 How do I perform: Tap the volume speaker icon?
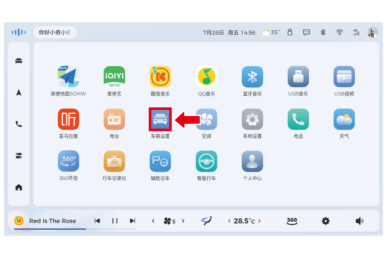[x=359, y=221]
